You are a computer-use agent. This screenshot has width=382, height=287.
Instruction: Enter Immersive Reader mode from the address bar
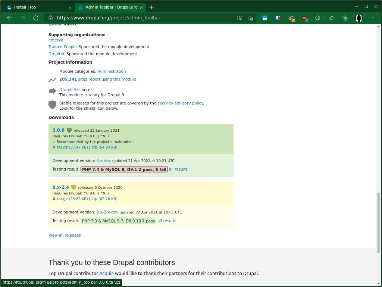[x=239, y=18]
